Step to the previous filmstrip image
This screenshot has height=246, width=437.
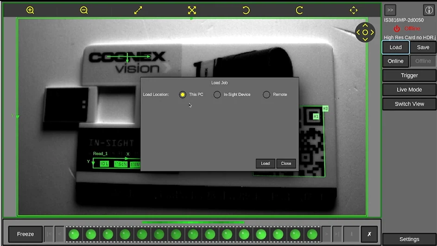click(59, 234)
